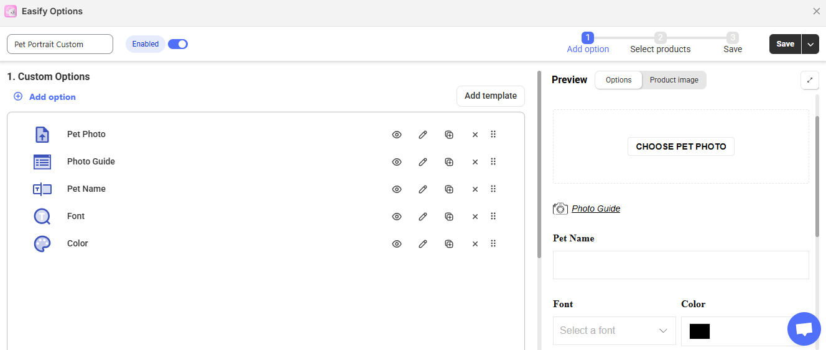Image resolution: width=826 pixels, height=350 pixels.
Task: Duplicate the Photo Guide option
Action: click(x=449, y=162)
